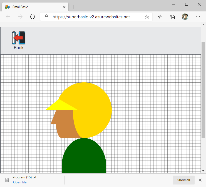Open a new browser tab

73,7
